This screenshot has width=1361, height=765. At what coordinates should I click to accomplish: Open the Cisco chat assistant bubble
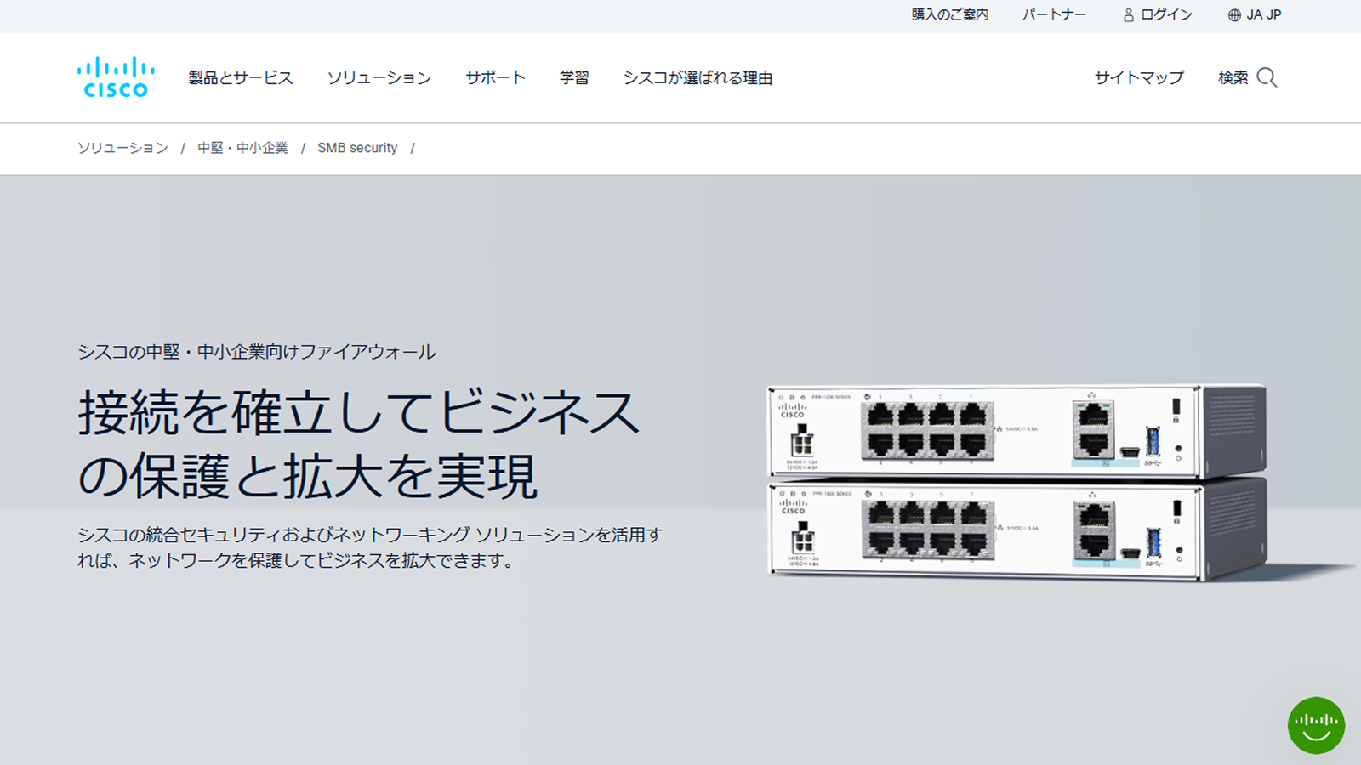(1316, 725)
